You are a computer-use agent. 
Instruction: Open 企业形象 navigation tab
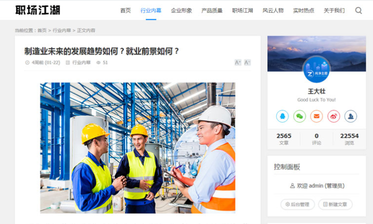click(x=181, y=10)
